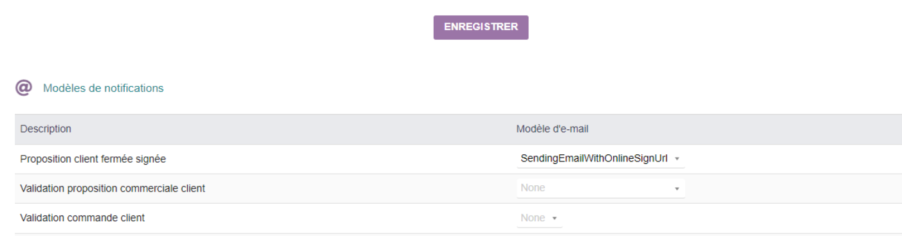This screenshot has height=236, width=902.
Task: Click the purple at-sign beside Modèles de notifications
Action: [24, 88]
